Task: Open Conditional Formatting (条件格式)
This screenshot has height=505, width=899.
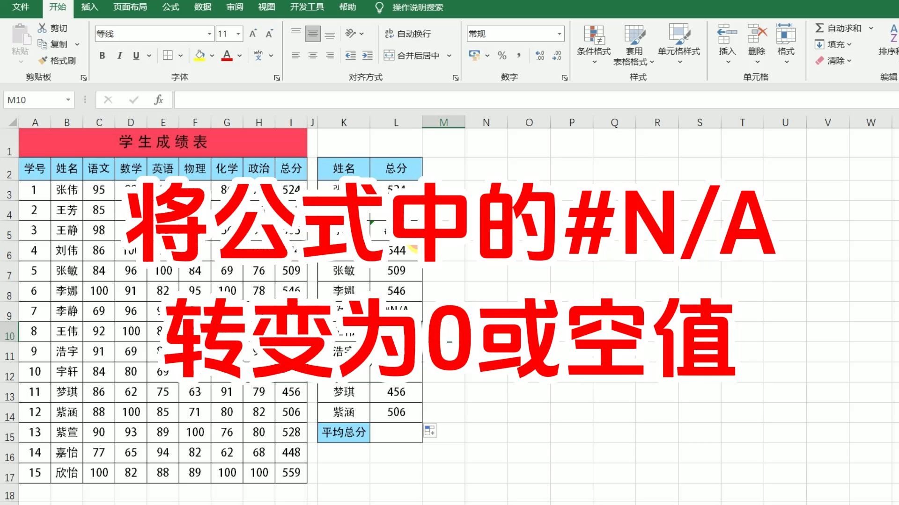Action: (594, 44)
